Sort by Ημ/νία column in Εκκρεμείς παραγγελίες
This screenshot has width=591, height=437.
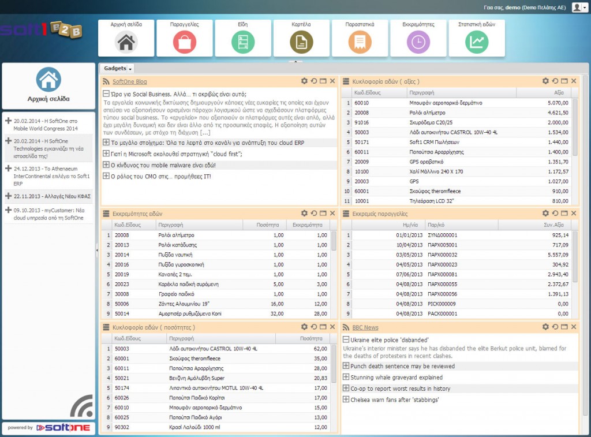[x=387, y=225]
